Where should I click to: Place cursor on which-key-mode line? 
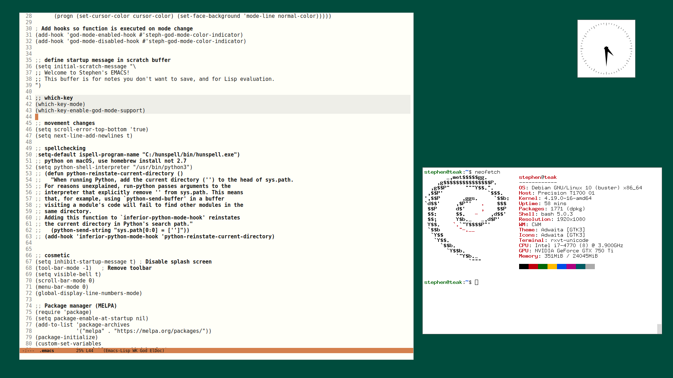click(x=60, y=104)
